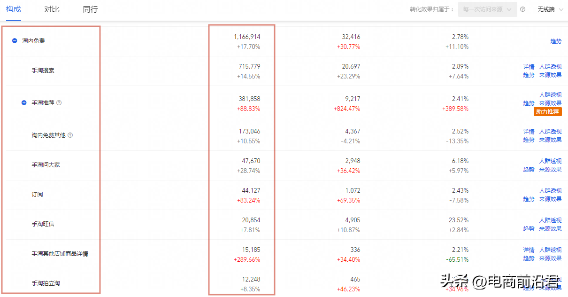Open 详情 link in 淘内免费其他 row

pos(529,132)
